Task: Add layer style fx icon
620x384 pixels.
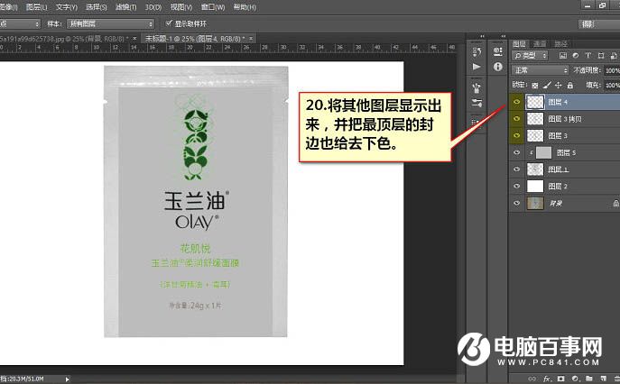Action: 547,379
